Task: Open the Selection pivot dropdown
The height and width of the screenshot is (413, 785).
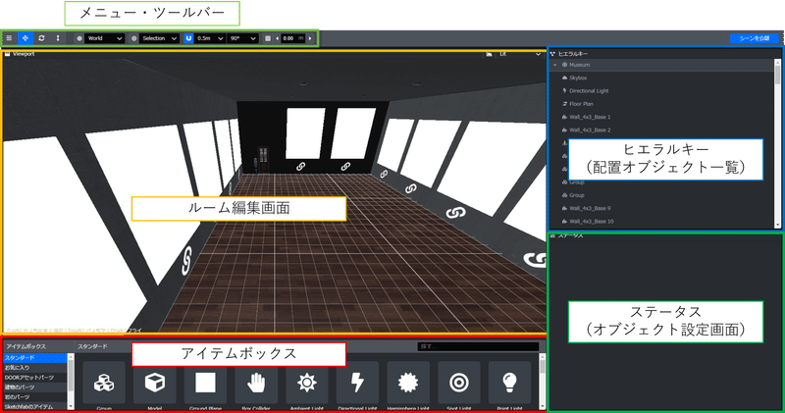Action: (159, 38)
